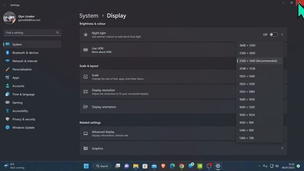Click the Settings gear on taskbar
This screenshot has height=171, width=304.
coord(218,166)
